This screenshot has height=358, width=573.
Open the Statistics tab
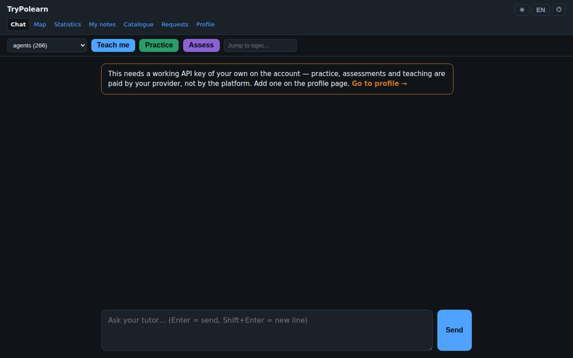point(68,25)
